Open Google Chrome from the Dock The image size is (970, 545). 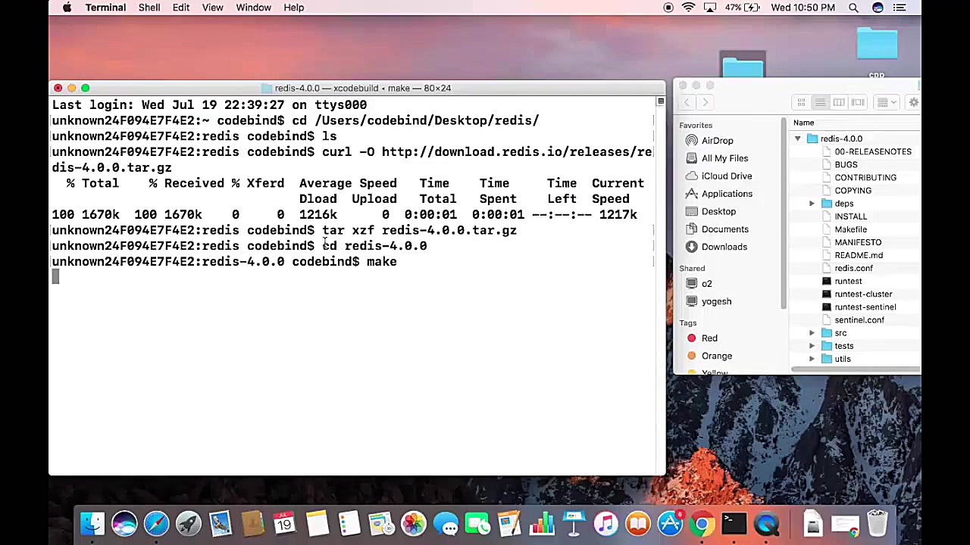click(x=701, y=522)
